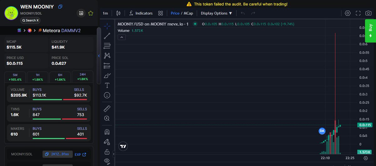Undo the last chart action

pyautogui.click(x=243, y=13)
